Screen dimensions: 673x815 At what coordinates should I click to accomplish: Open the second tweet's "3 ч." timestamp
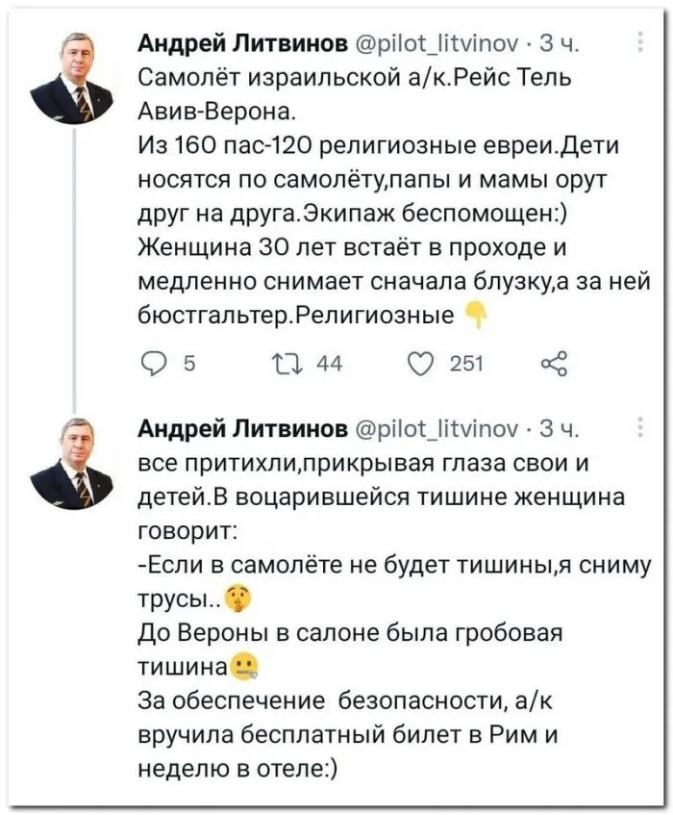pos(558,426)
